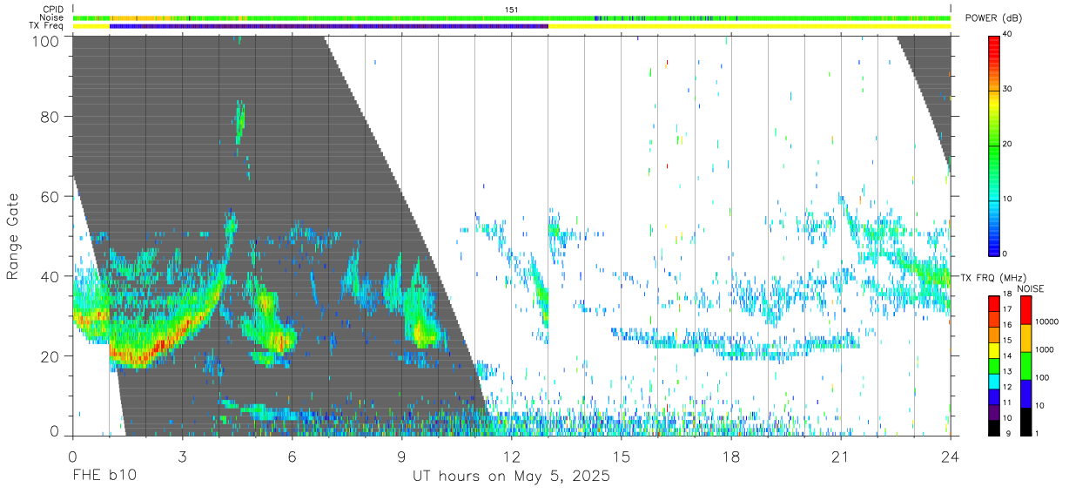
Task: Click the 60 tick on the Range Gate axis
Action: coord(51,197)
